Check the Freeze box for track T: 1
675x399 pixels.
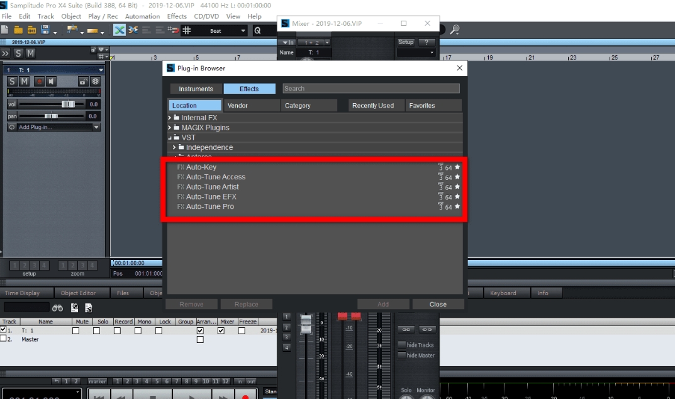tap(242, 330)
